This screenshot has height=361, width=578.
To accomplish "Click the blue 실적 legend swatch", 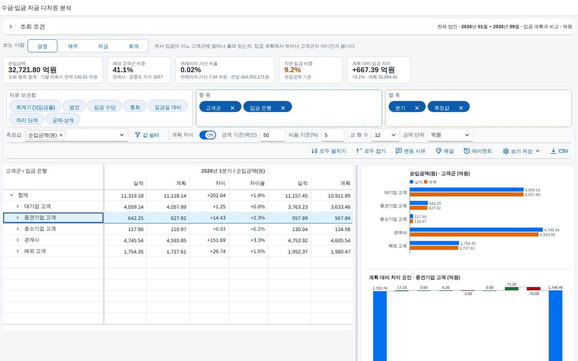I will click(411, 182).
